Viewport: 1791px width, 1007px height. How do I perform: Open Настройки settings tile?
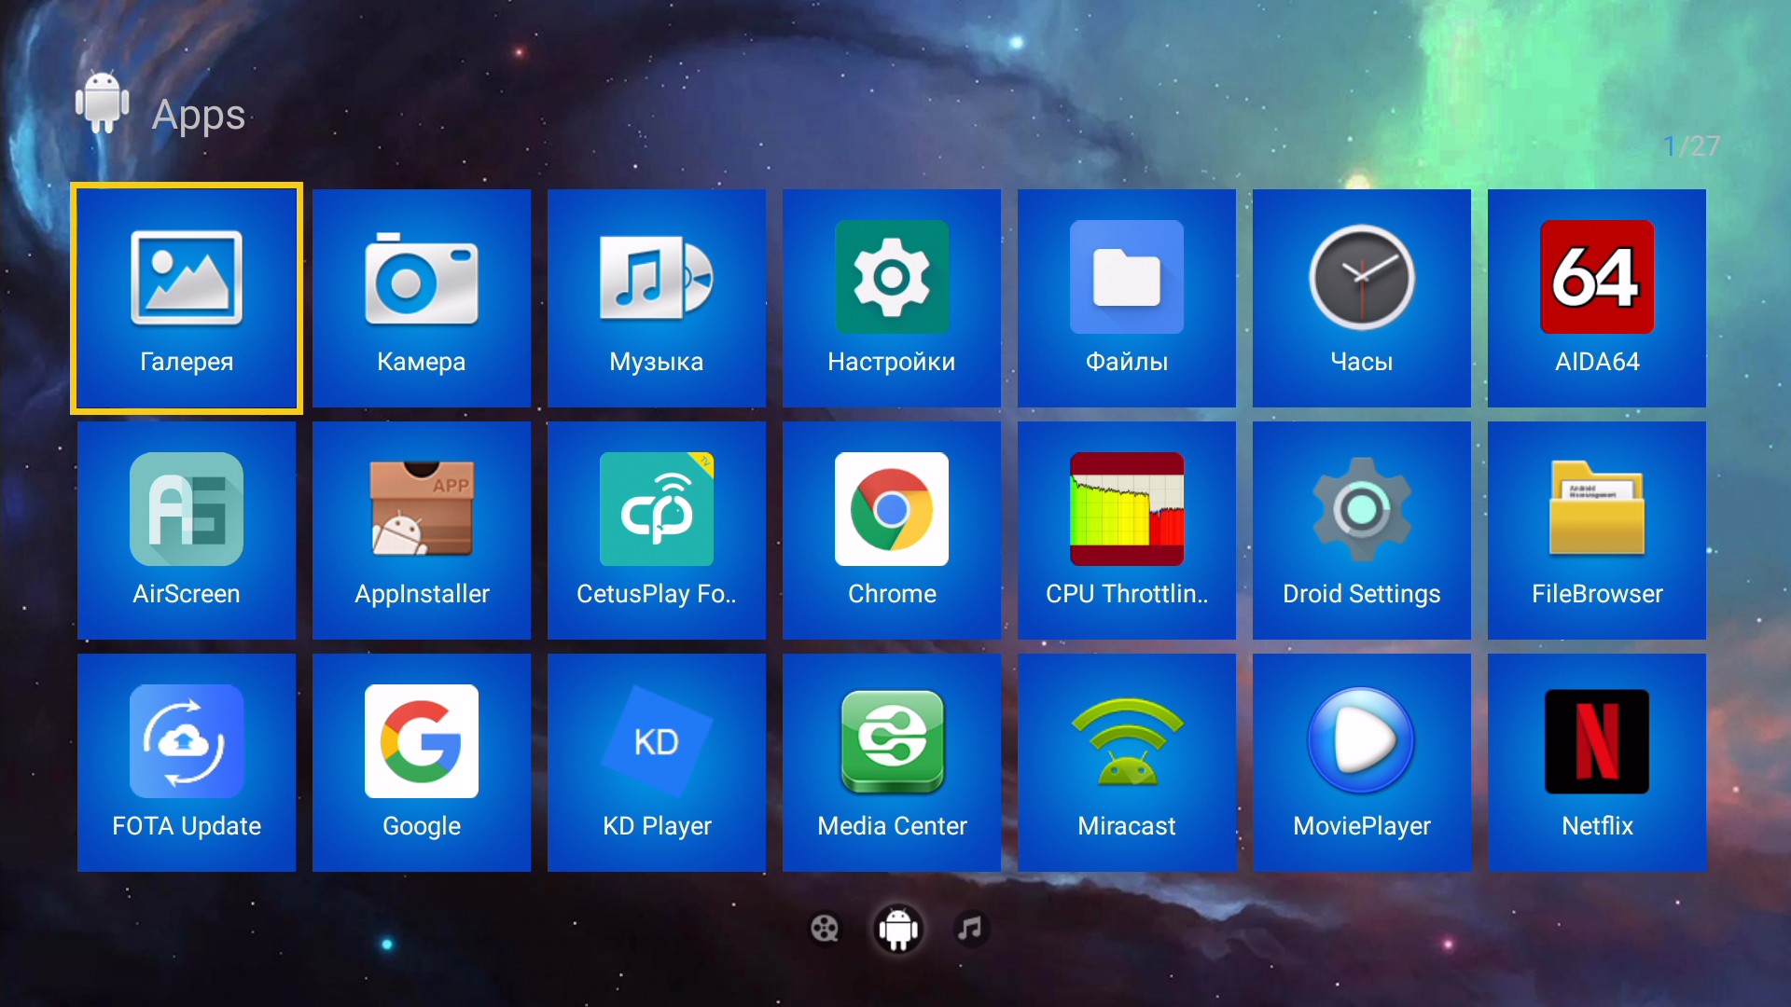pyautogui.click(x=892, y=298)
